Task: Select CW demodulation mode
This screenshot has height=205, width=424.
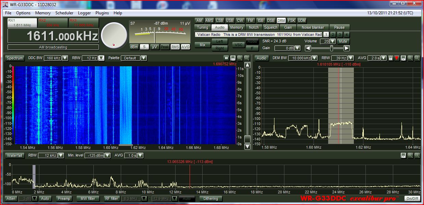Action: point(240,20)
